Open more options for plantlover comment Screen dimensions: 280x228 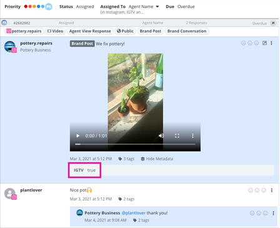click(271, 190)
